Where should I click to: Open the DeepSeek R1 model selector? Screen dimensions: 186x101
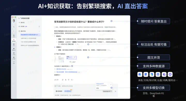pyautogui.click(x=107, y=91)
